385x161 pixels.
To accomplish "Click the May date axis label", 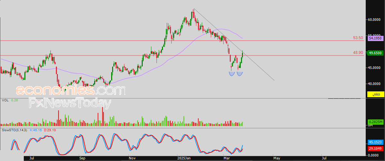I will (x=276, y=158).
